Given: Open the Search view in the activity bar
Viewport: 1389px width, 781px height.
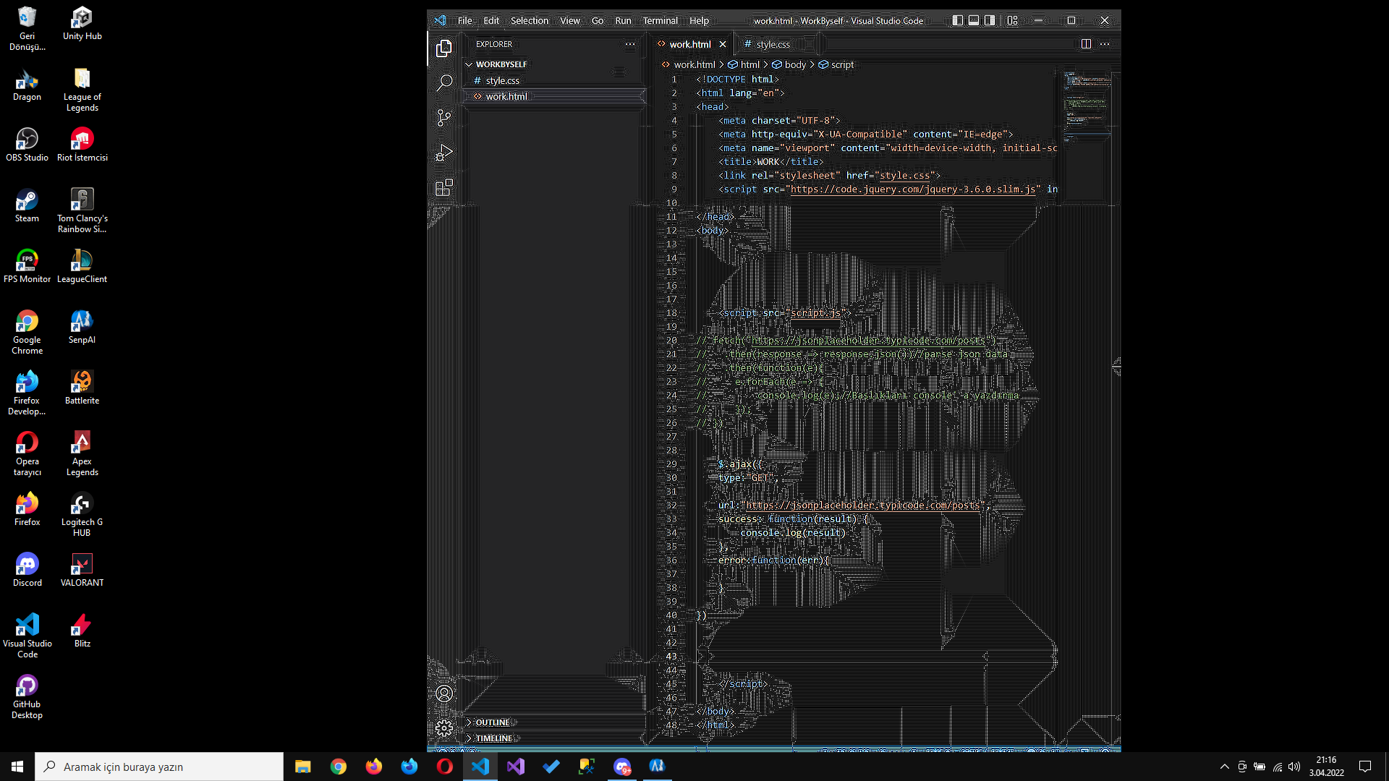Looking at the screenshot, I should point(444,82).
